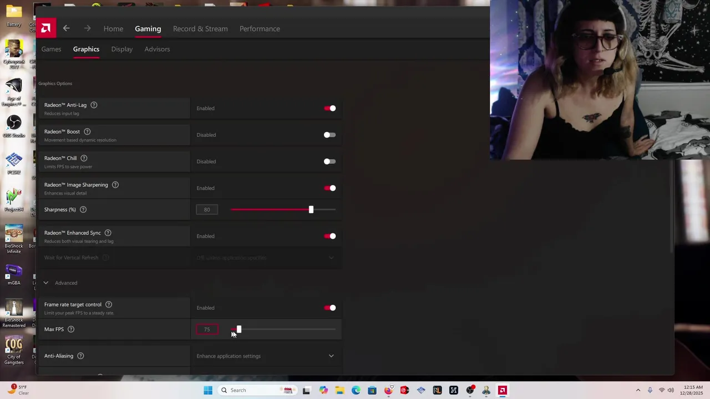The image size is (710, 399).
Task: Open Age of Empires desktop shortcut
Action: (14, 92)
